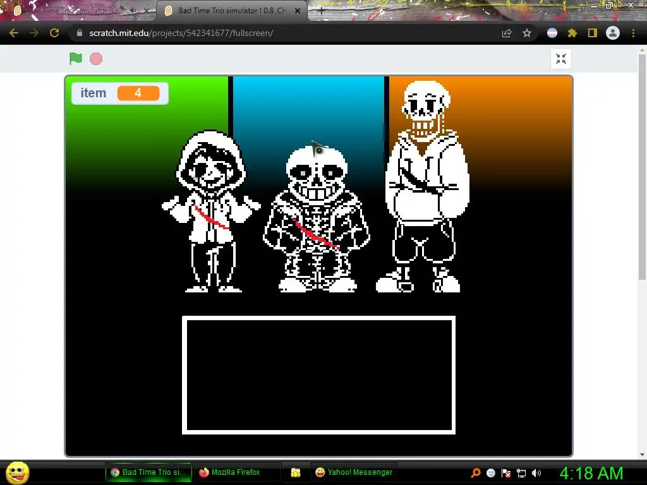Bookmark this page with the star icon

527,33
